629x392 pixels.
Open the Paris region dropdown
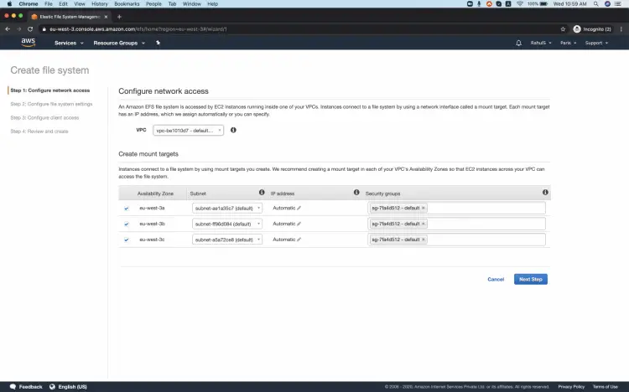tap(568, 43)
